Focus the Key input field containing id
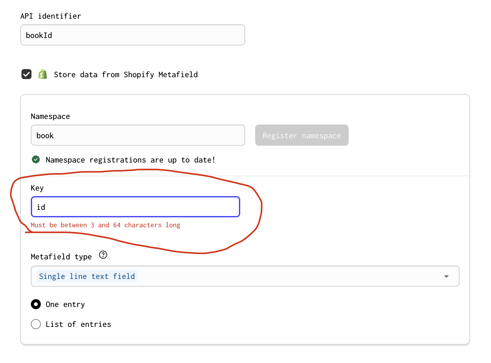Viewport: 491px width, 363px height. coord(135,207)
